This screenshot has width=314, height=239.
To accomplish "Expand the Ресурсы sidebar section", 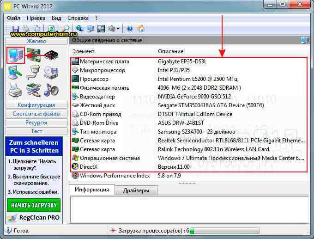I will click(36, 123).
